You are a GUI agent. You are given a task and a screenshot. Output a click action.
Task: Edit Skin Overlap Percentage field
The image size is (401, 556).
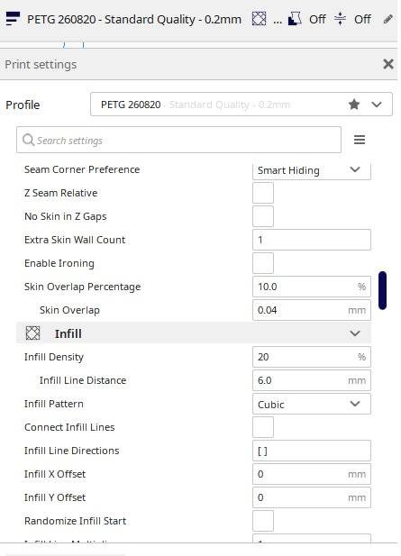pyautogui.click(x=312, y=287)
